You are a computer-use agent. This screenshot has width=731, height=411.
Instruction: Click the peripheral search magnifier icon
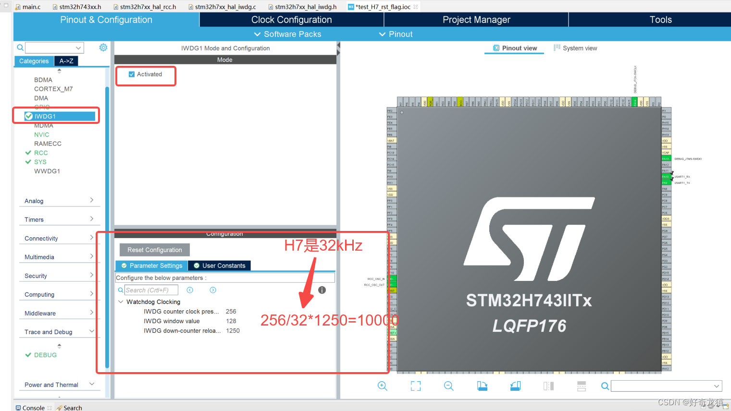click(x=20, y=48)
